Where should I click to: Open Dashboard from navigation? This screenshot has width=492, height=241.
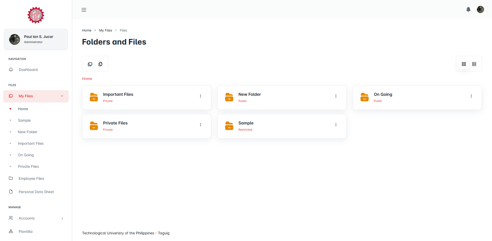tap(36, 70)
